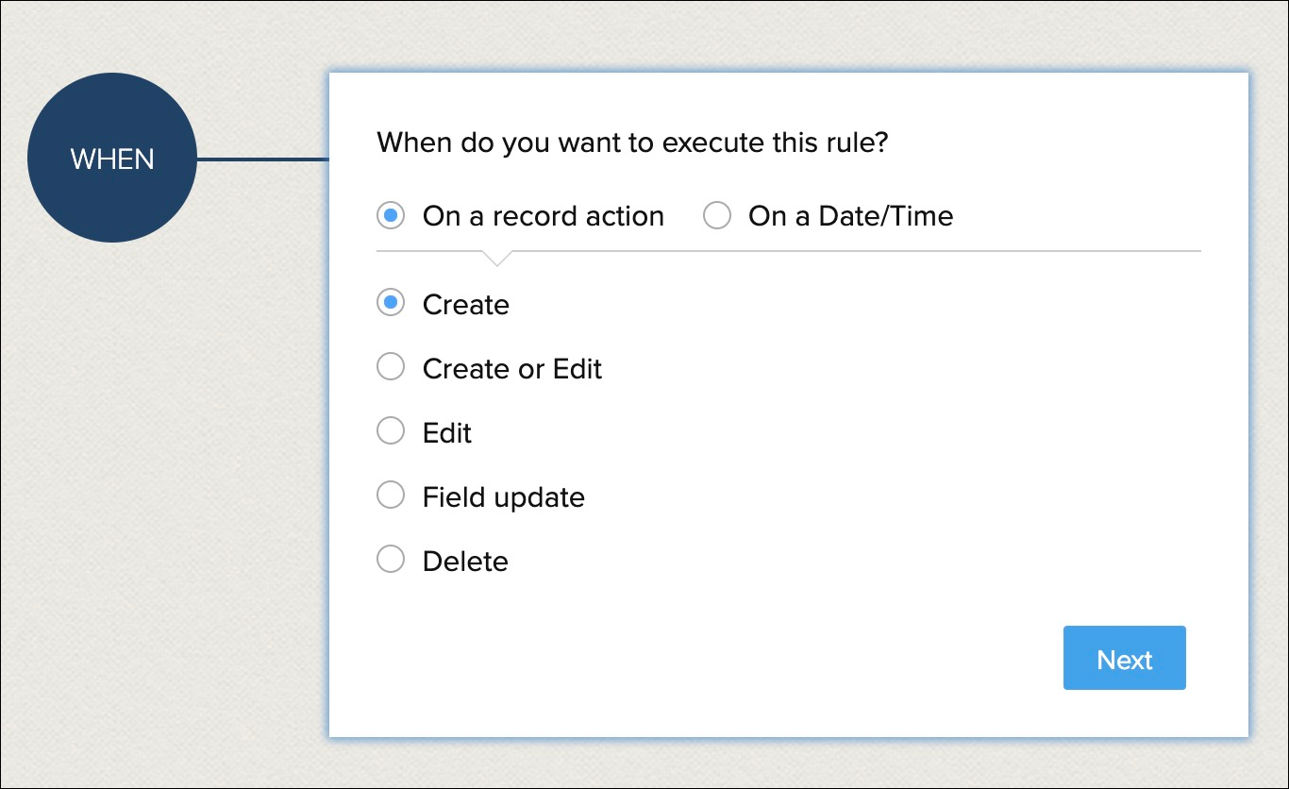Pick the Edit radio button

pos(391,431)
